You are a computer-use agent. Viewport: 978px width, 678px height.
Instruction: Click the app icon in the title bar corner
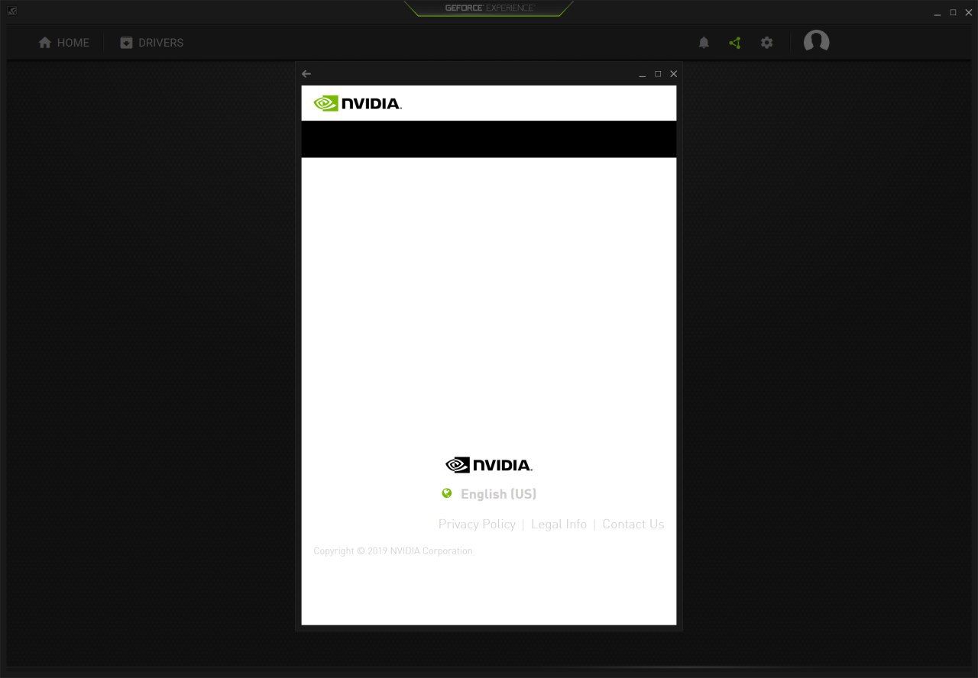tap(11, 11)
